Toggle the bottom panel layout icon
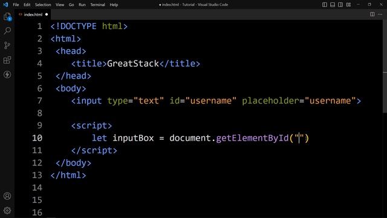The image size is (387, 218). [333, 5]
